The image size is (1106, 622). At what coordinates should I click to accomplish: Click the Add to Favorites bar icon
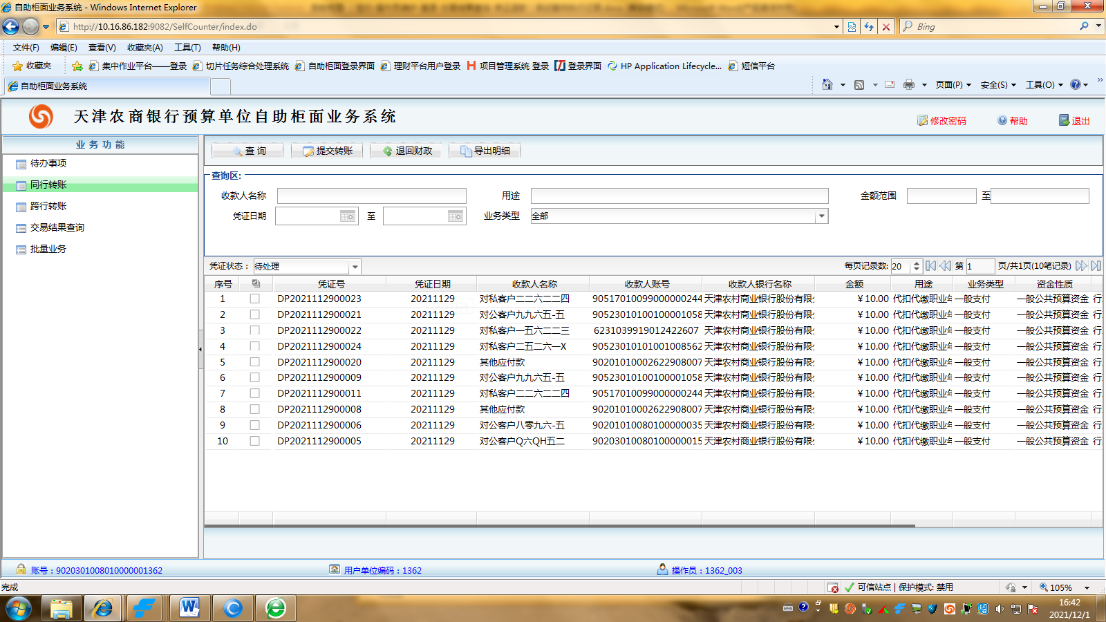(x=77, y=66)
